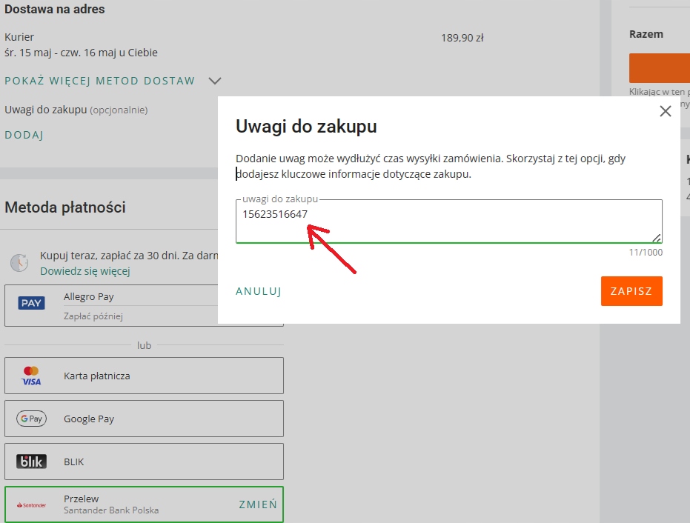690x523 pixels.
Task: Click the Metoda płatności heading
Action: point(65,207)
